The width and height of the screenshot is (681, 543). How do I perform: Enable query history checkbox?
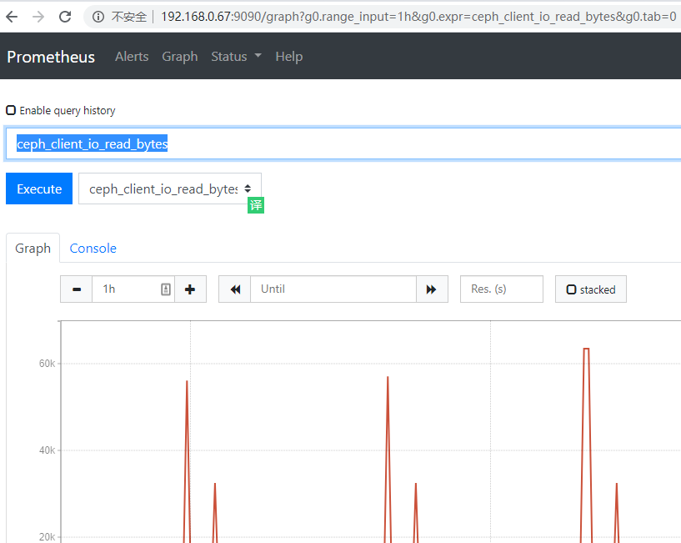[11, 110]
